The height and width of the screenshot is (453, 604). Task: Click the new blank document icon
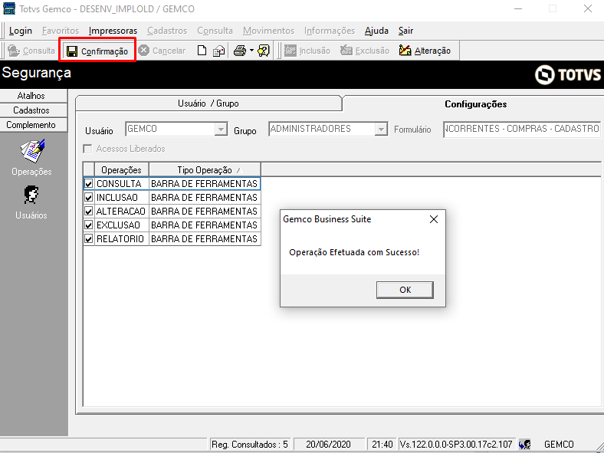pos(202,51)
